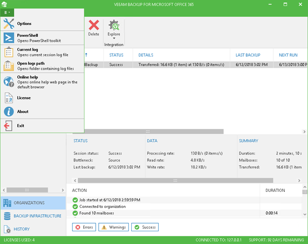
Task: Sort by LAST BACKUP column header
Action: tap(248, 55)
